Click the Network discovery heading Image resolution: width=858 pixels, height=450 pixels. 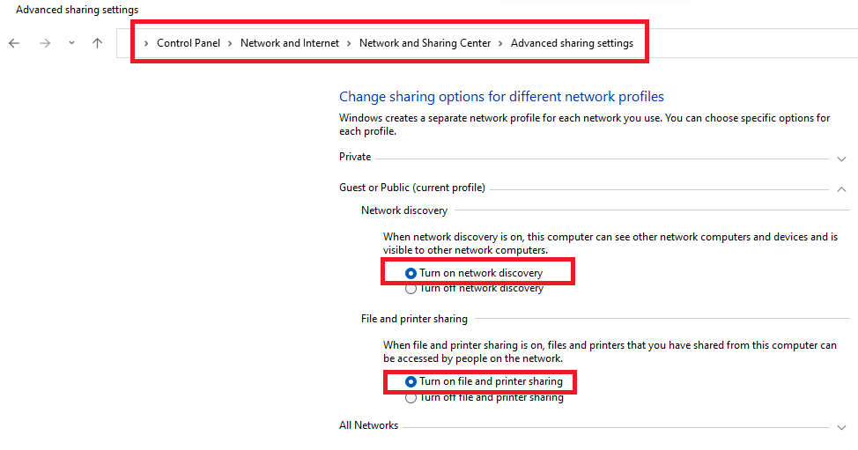point(403,210)
